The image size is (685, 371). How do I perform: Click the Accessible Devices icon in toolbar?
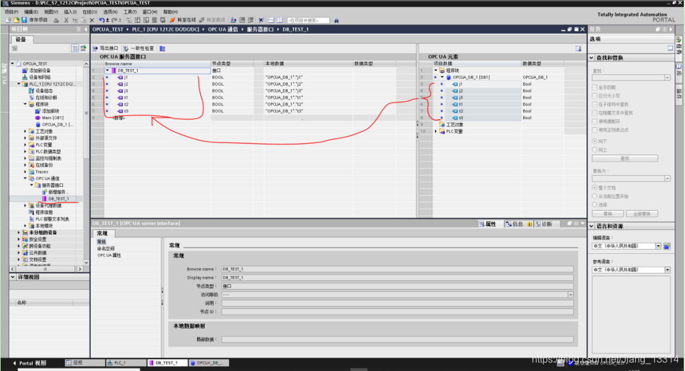click(x=233, y=20)
